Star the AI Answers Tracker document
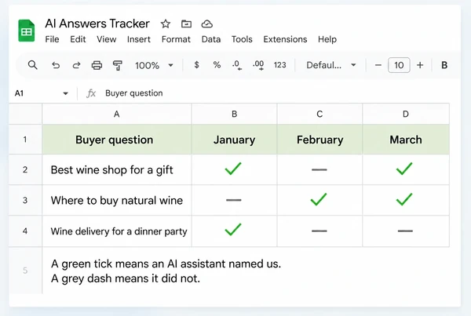 click(x=166, y=24)
